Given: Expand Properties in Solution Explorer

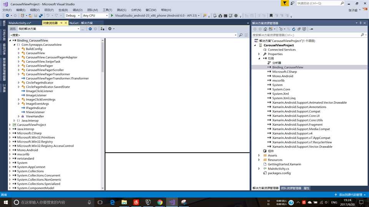Looking at the screenshot, I should click(x=259, y=54).
